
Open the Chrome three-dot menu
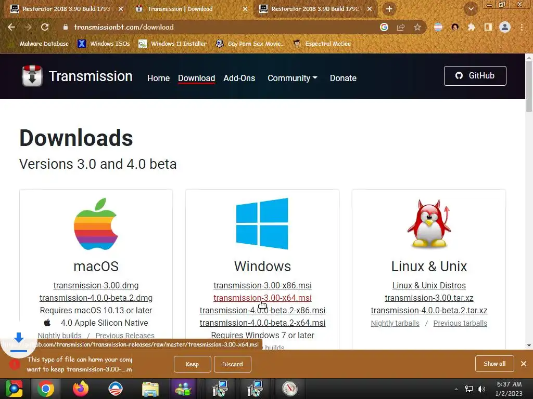(x=522, y=27)
